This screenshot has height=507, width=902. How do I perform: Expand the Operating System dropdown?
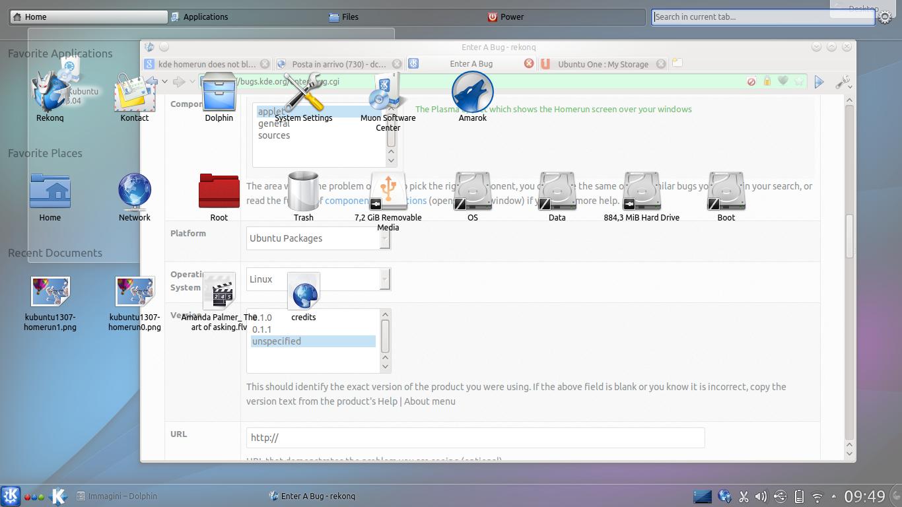[385, 279]
